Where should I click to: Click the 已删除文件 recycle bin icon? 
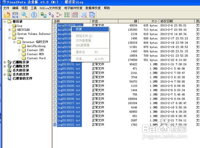coord(9,66)
